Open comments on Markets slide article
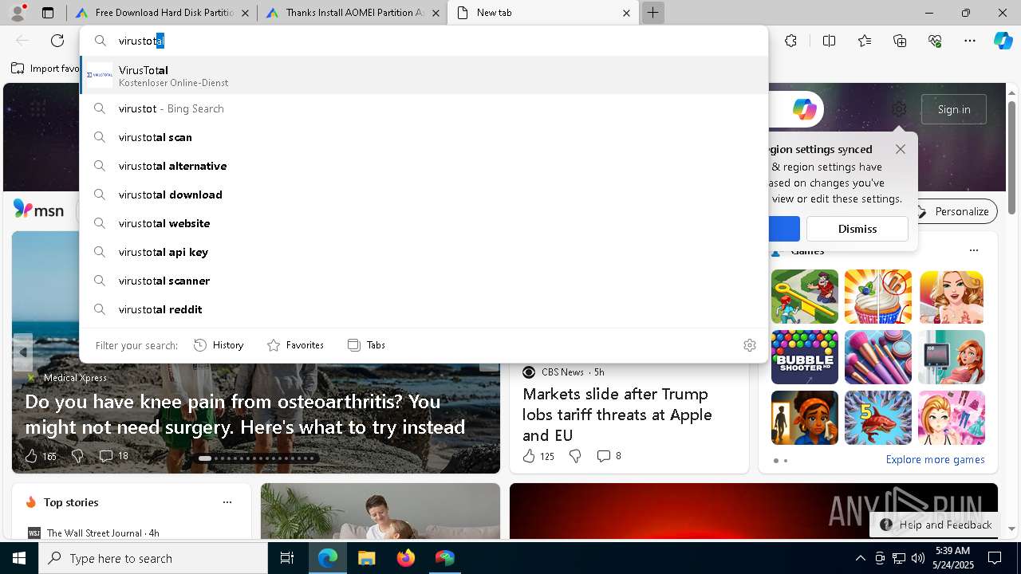 click(x=609, y=456)
